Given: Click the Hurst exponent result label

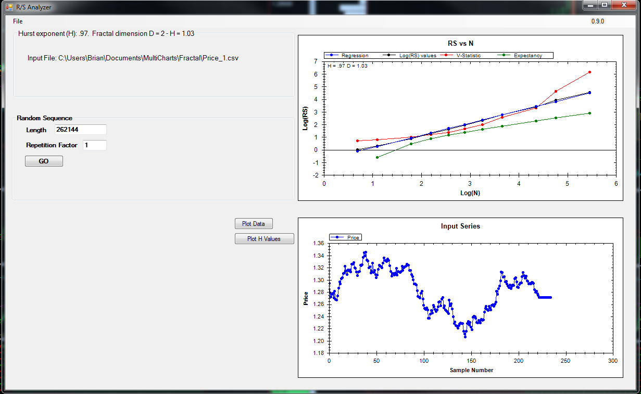Looking at the screenshot, I should (106, 33).
